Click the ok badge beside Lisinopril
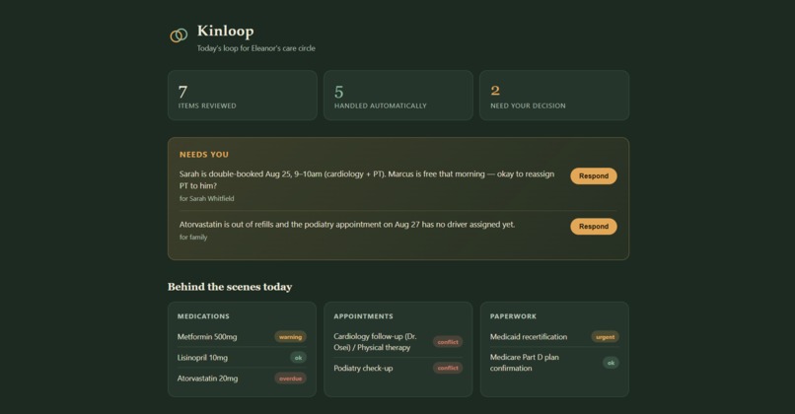 point(298,358)
